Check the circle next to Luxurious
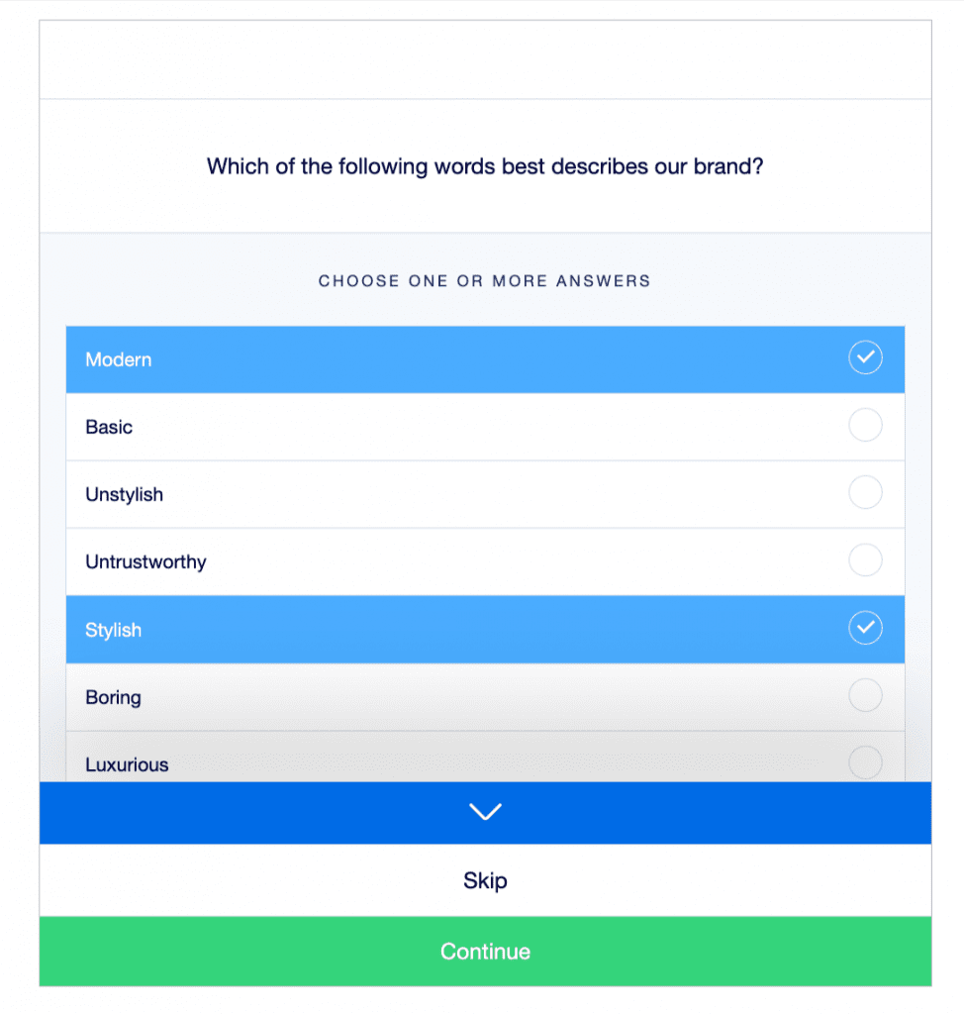 click(x=866, y=762)
